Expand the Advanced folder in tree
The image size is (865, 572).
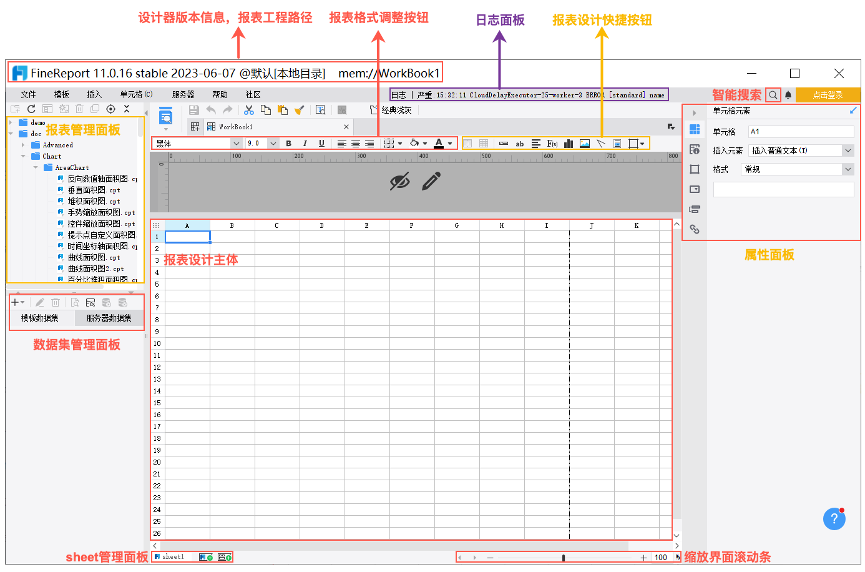pyautogui.click(x=23, y=145)
